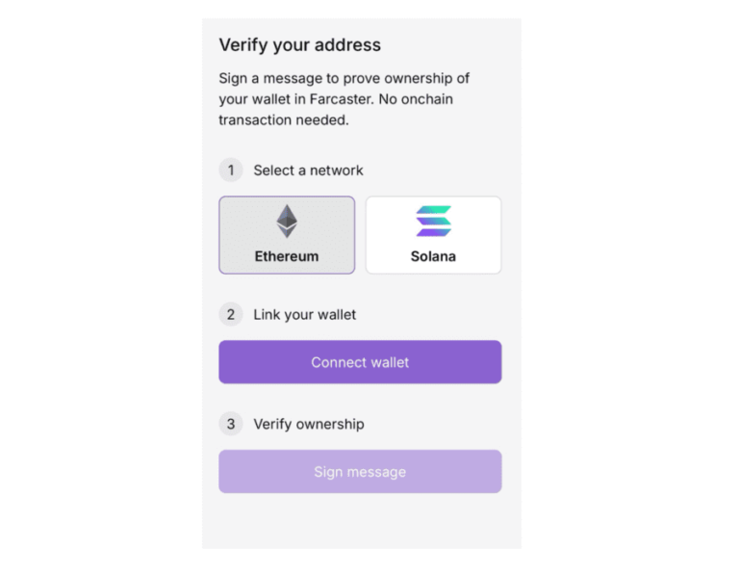
Task: Select the Ethereum network card
Action: tap(287, 235)
